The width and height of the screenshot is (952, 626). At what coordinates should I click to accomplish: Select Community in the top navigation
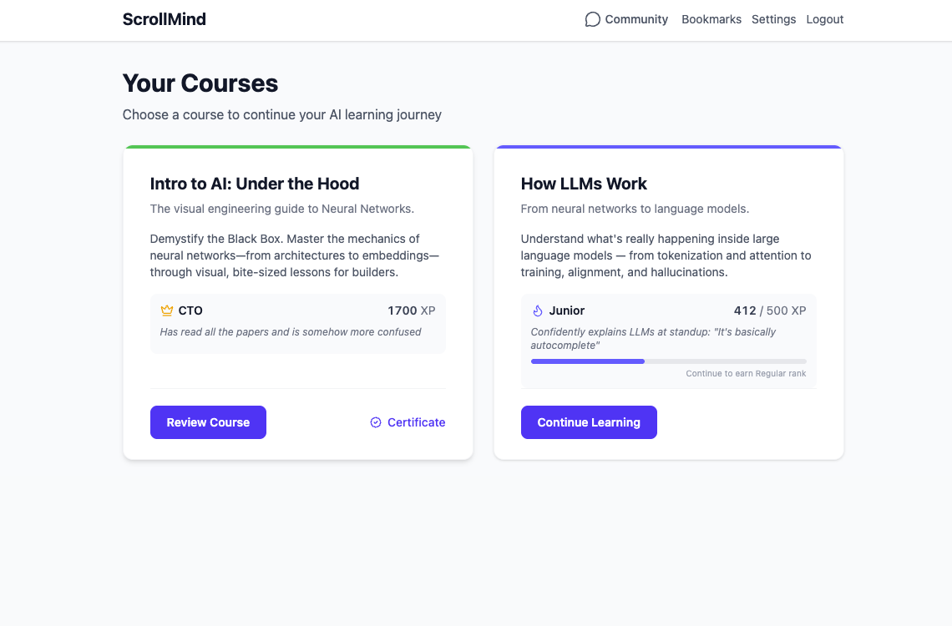[x=636, y=19]
